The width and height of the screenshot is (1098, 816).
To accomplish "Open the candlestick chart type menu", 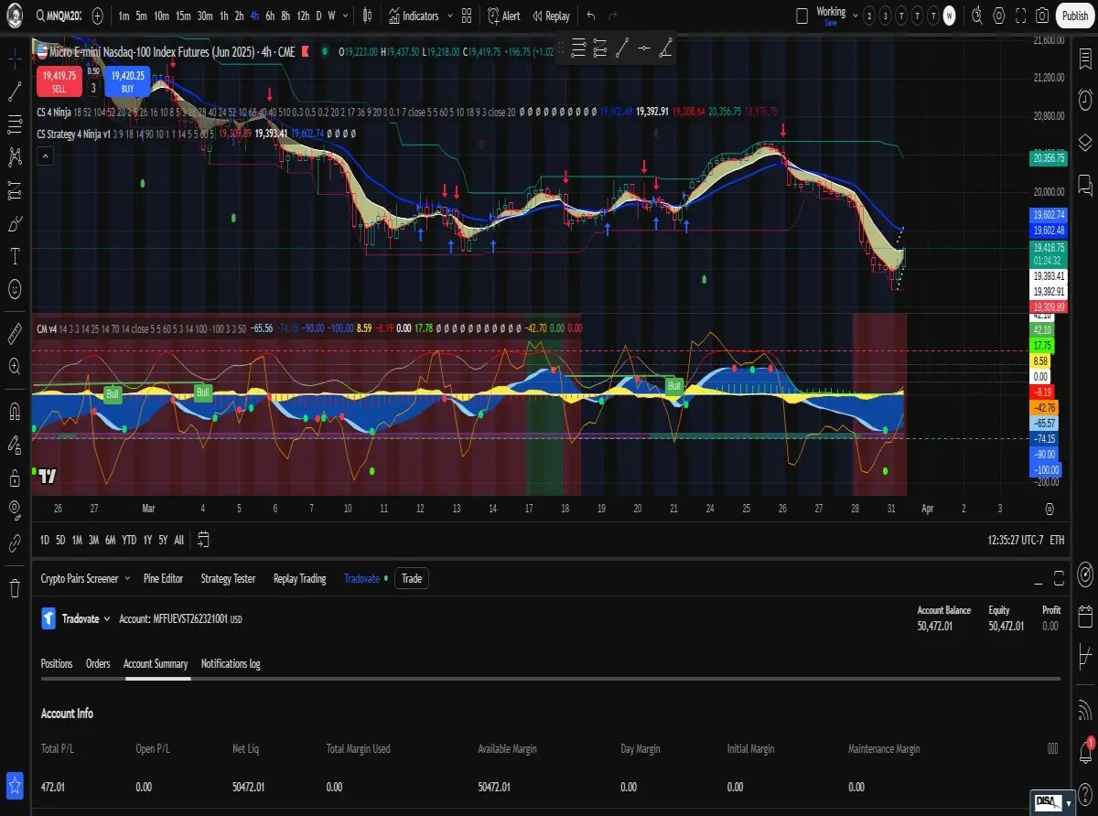I will coord(367,16).
